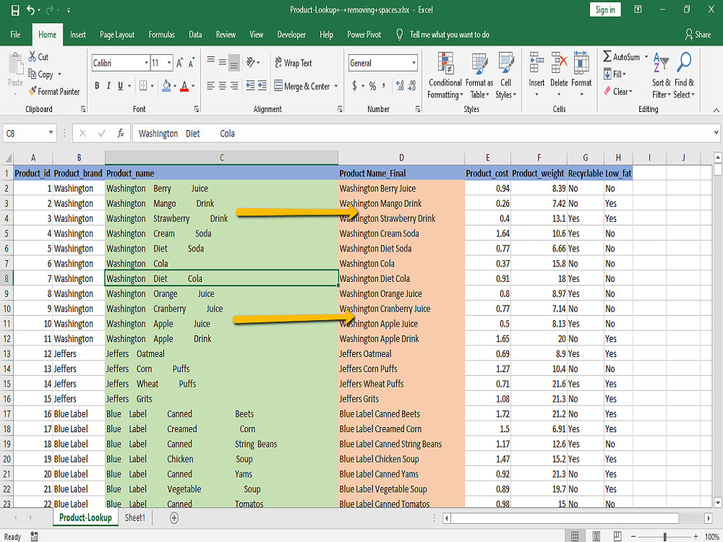This screenshot has height=542, width=723.
Task: Switch to the Sheet1 worksheet tab
Action: pos(134,517)
